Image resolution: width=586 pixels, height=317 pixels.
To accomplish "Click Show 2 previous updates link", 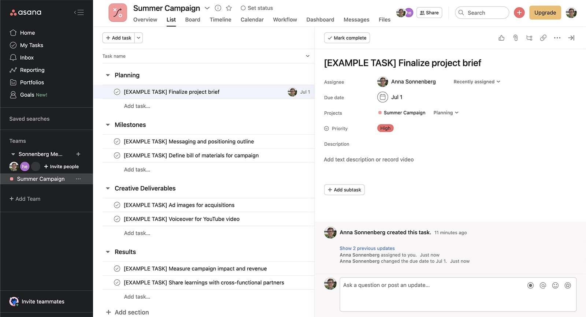I will pyautogui.click(x=367, y=248).
